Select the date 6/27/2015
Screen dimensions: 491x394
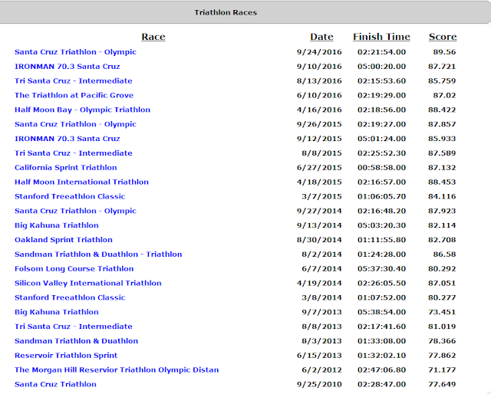click(319, 167)
